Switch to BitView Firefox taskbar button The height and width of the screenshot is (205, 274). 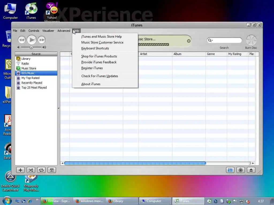click(57, 201)
